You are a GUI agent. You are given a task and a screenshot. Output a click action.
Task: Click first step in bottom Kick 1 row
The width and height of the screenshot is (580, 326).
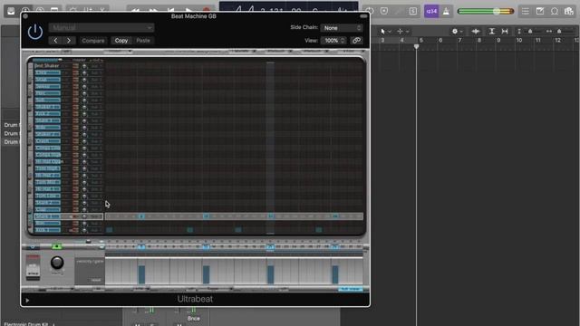pos(109,230)
